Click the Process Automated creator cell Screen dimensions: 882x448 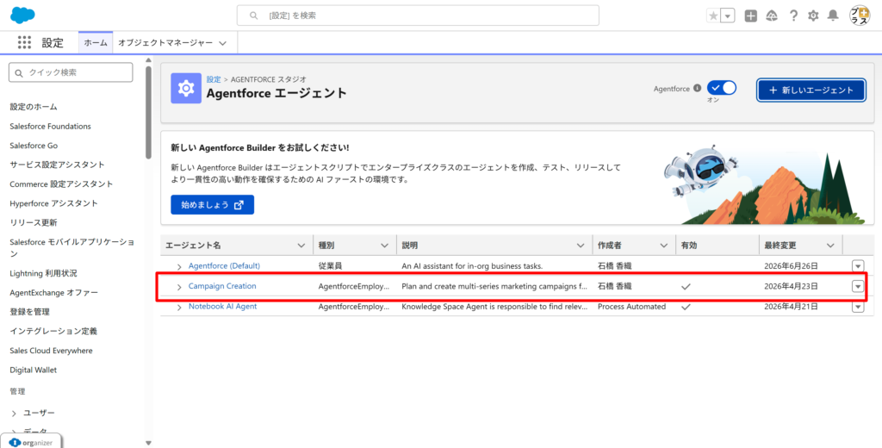[x=631, y=307]
